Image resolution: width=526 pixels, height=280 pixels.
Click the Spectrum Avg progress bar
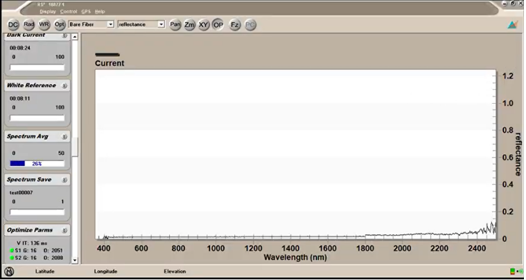37,164
